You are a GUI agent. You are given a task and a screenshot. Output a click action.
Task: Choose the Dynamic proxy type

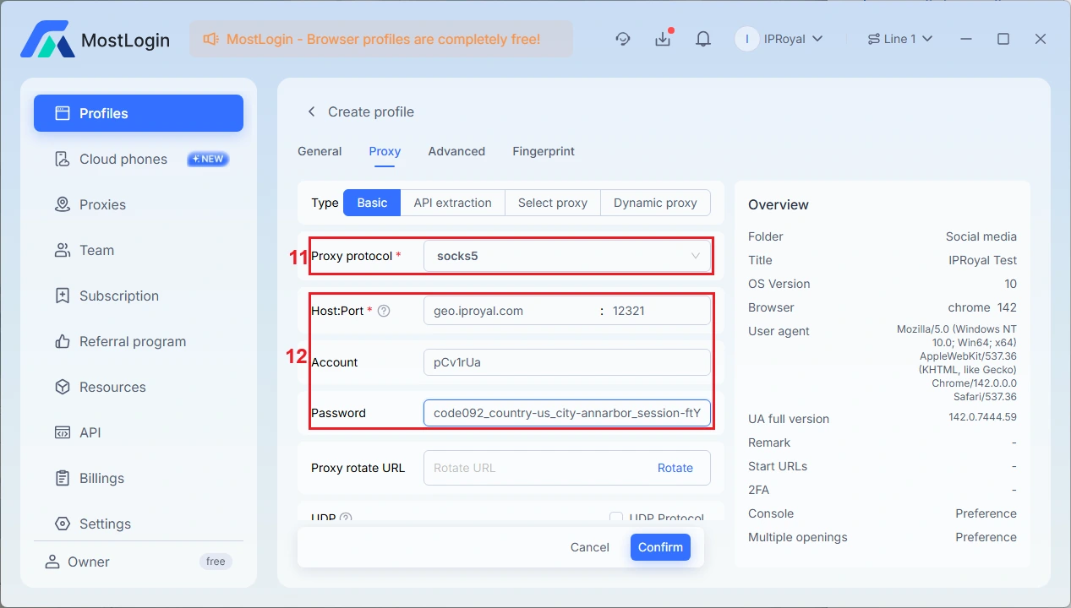[x=655, y=203]
